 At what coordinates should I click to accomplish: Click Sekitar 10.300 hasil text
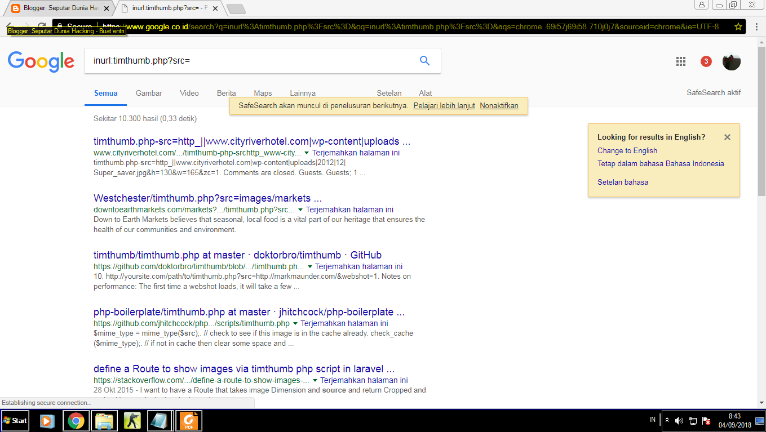(145, 118)
